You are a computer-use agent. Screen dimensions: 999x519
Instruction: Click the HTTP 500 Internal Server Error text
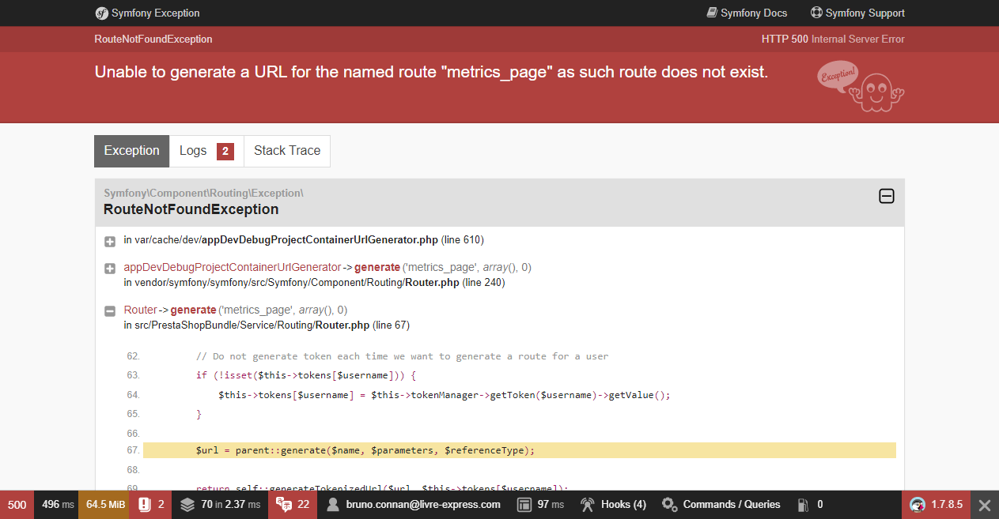click(x=833, y=39)
